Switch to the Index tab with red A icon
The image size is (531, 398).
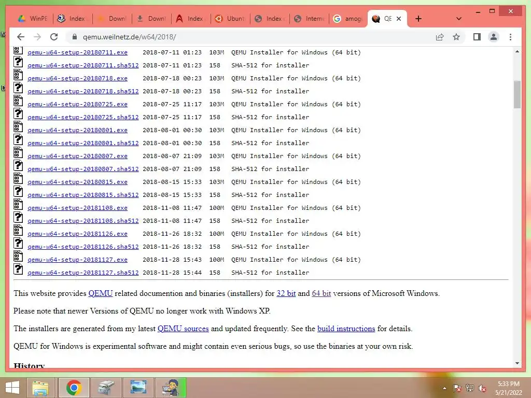pyautogui.click(x=191, y=19)
